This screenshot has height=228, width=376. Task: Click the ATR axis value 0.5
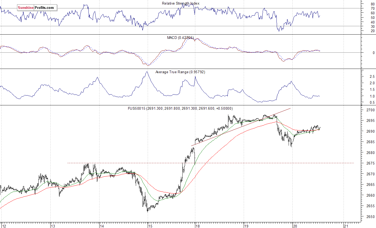372,103
